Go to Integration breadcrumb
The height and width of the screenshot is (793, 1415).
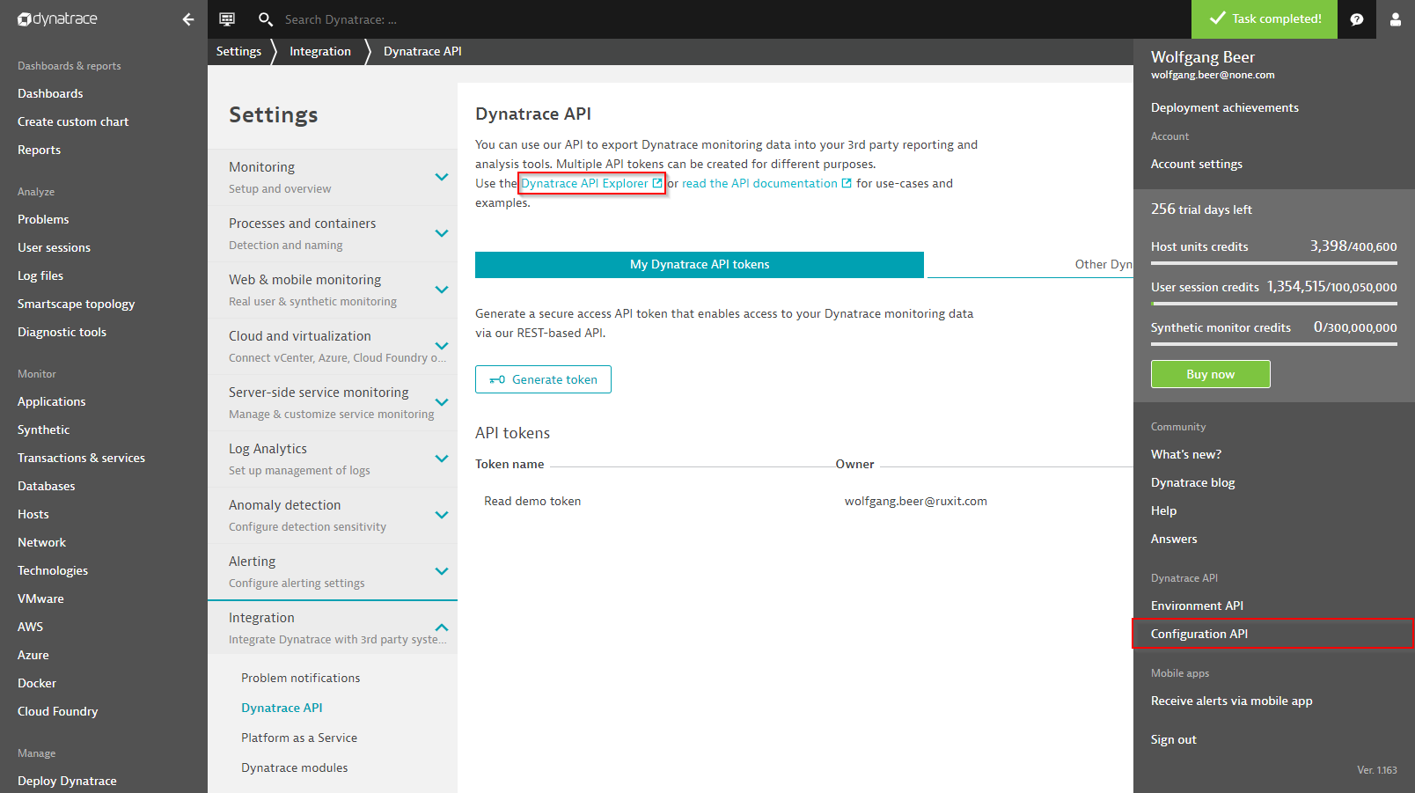coord(320,51)
